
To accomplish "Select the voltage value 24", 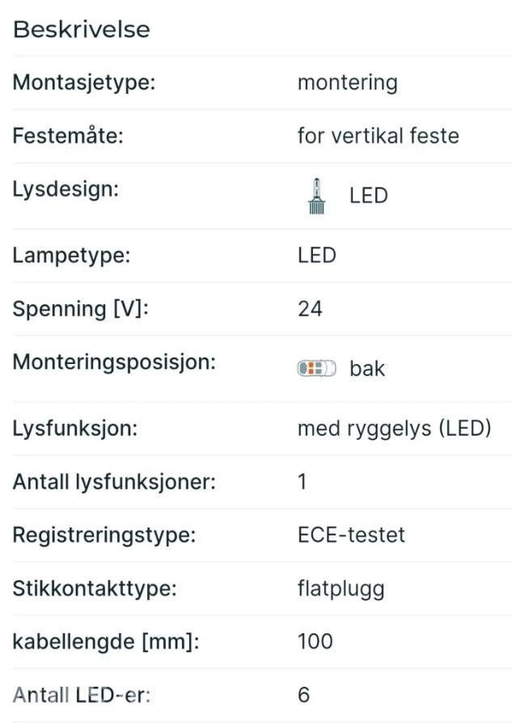I will click(310, 308).
